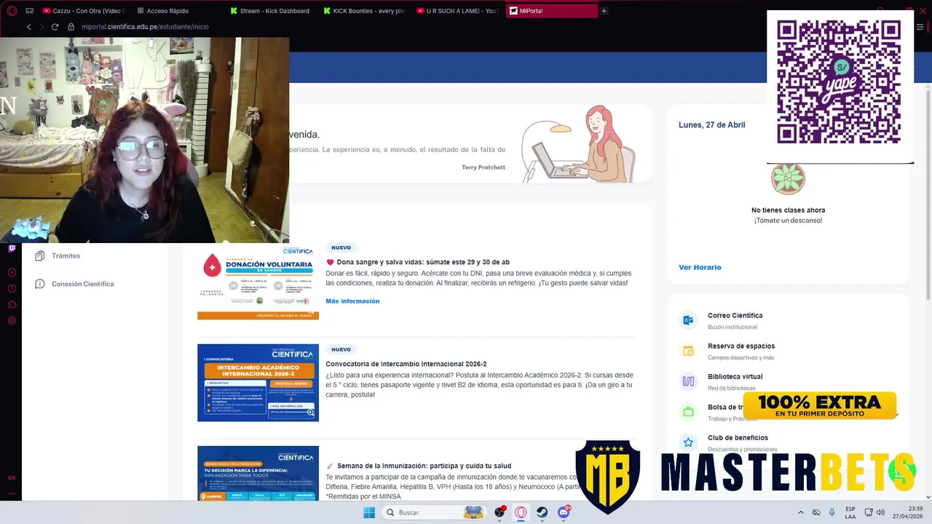Open Twitch in Opera sidebar

pyautogui.click(x=12, y=248)
